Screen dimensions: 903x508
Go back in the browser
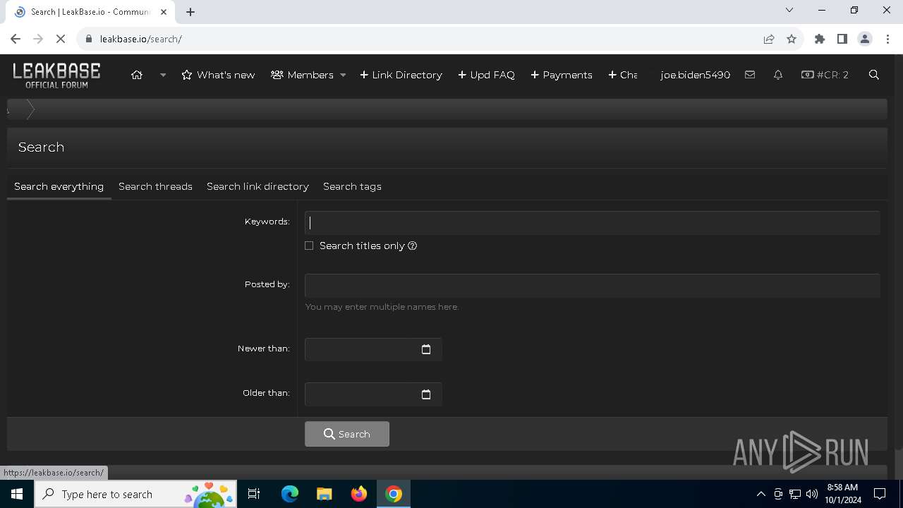pyautogui.click(x=16, y=39)
